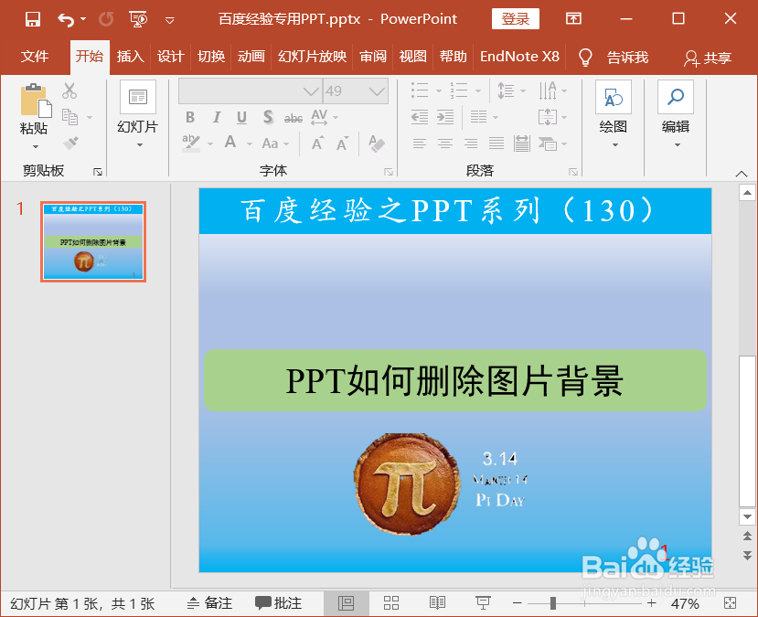
Task: Open the 字体 dialog launcher
Action: coord(389,172)
